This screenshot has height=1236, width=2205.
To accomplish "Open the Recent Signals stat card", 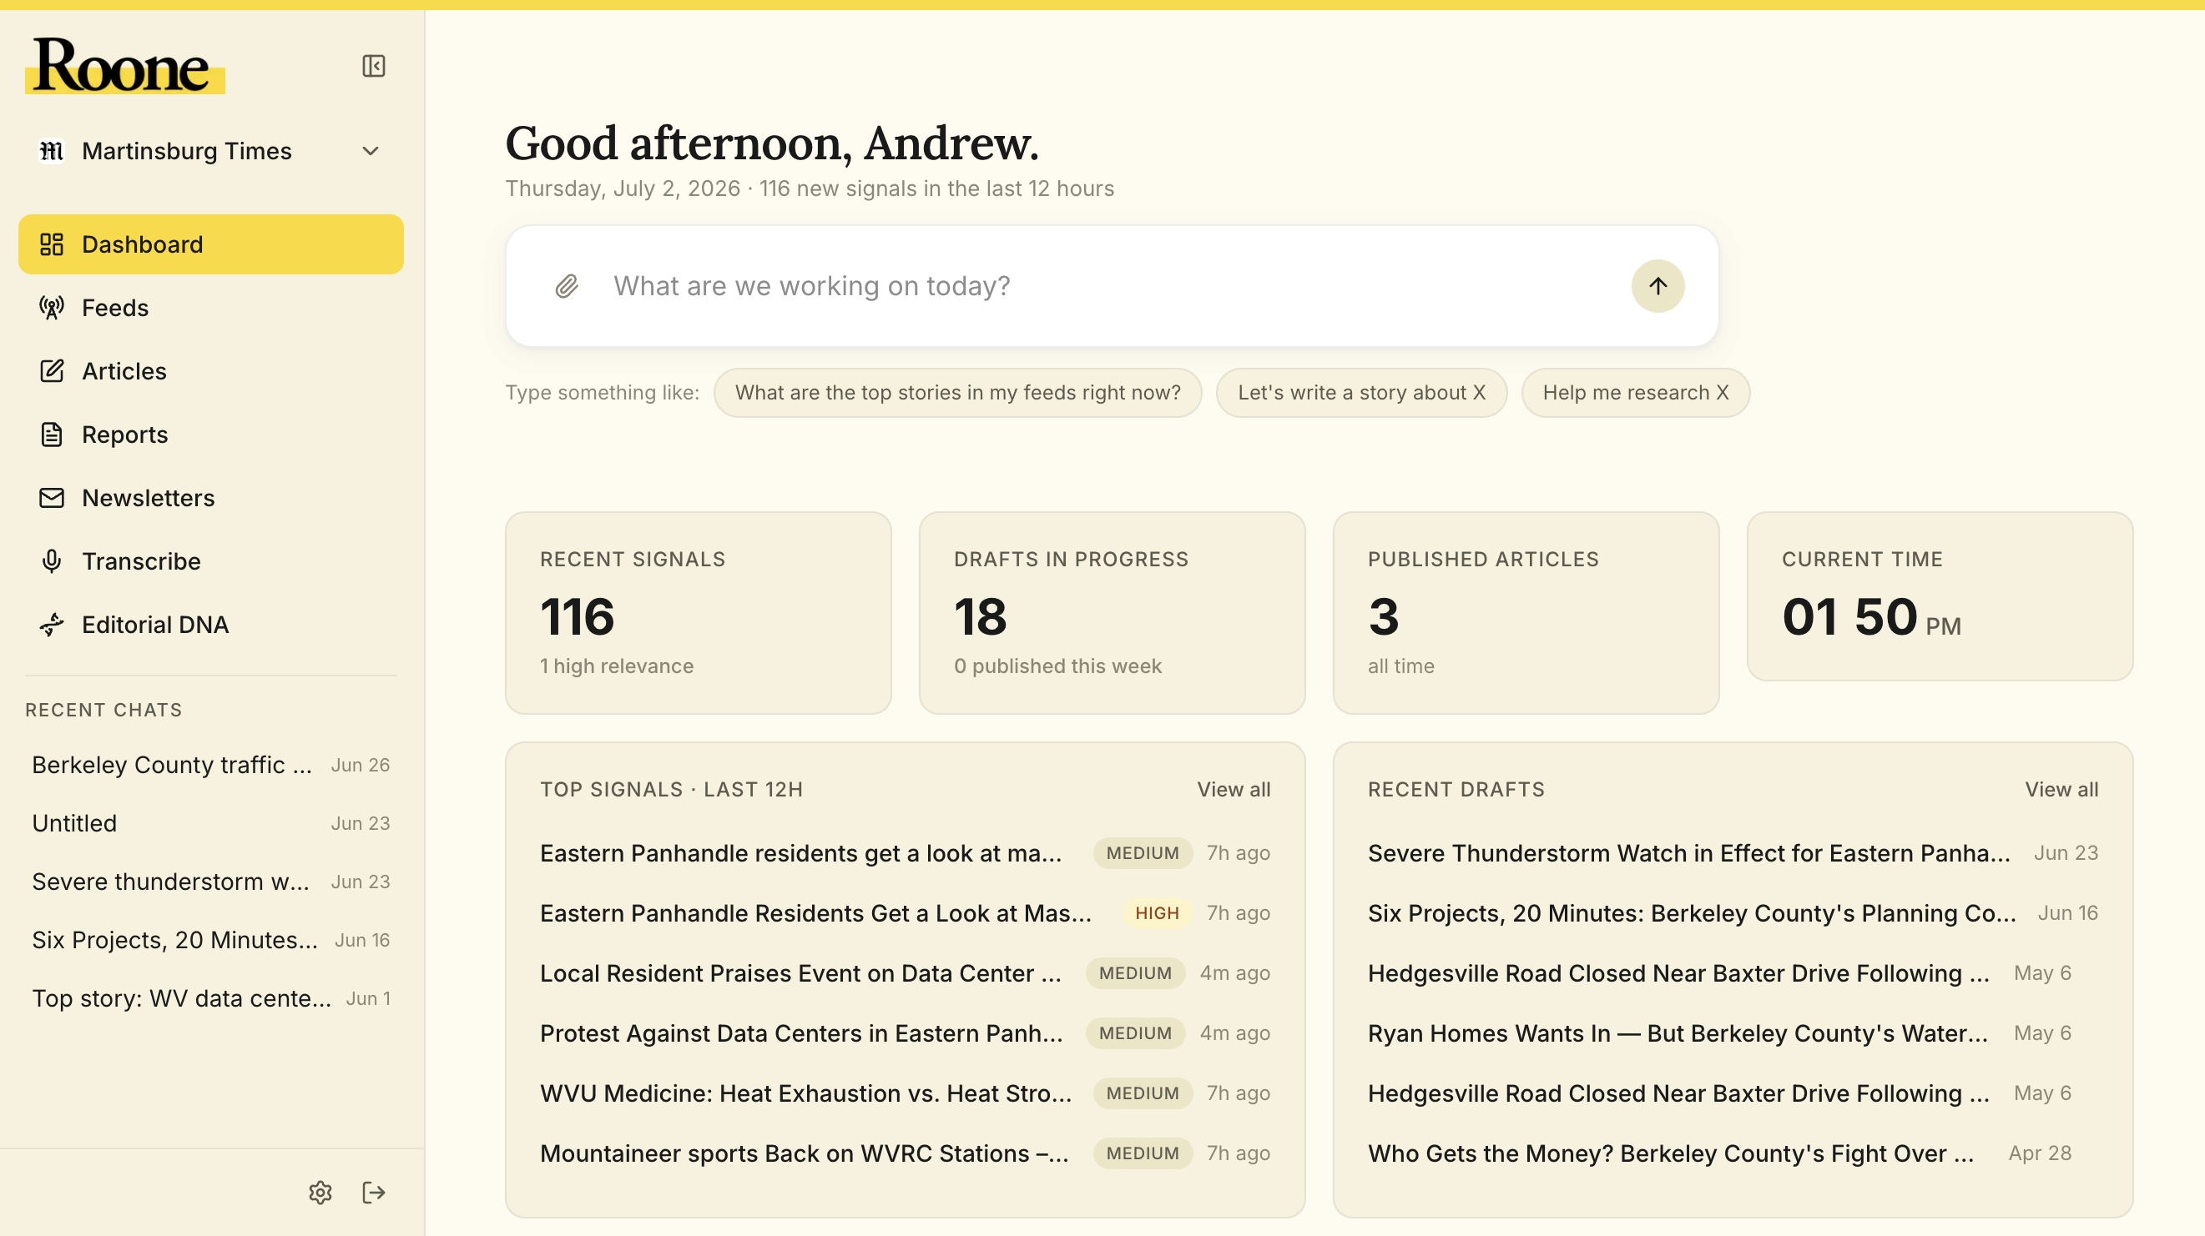I will click(x=698, y=612).
